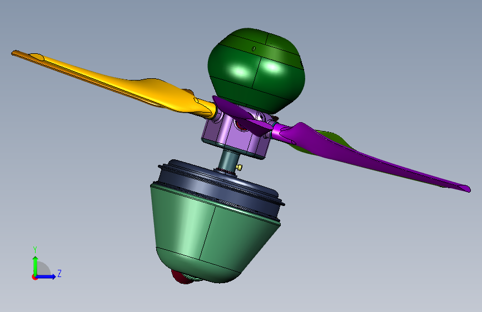
Task: Click the blue Z axis arrow of the triad
Action: coord(46,276)
